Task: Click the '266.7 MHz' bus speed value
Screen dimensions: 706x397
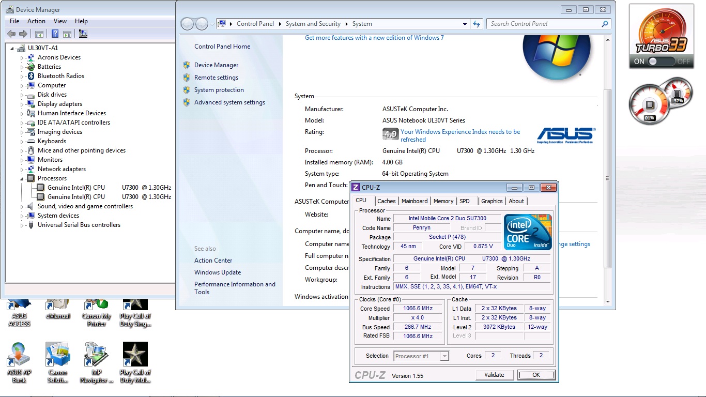Action: tap(418, 327)
